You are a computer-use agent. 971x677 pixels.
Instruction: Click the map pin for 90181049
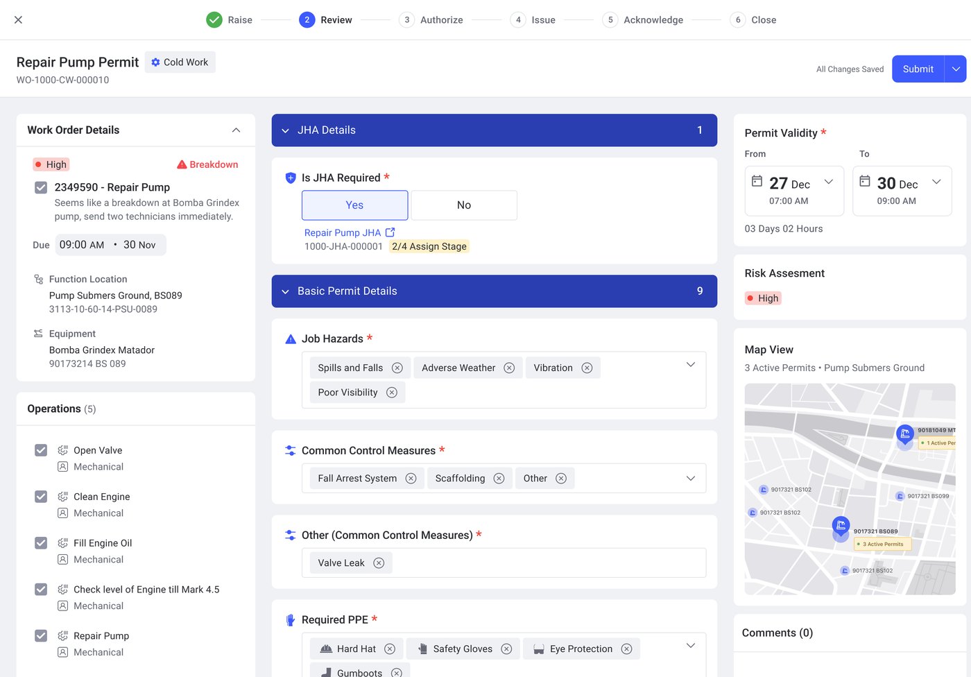905,435
